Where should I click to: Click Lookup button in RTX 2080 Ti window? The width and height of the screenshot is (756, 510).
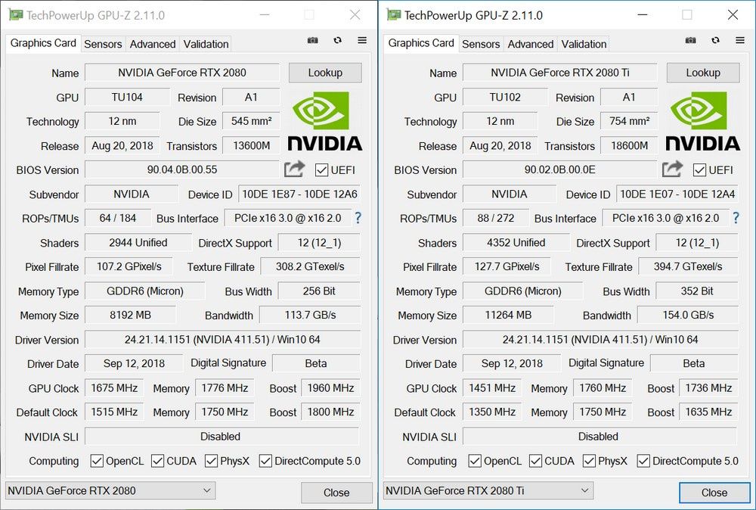click(703, 73)
